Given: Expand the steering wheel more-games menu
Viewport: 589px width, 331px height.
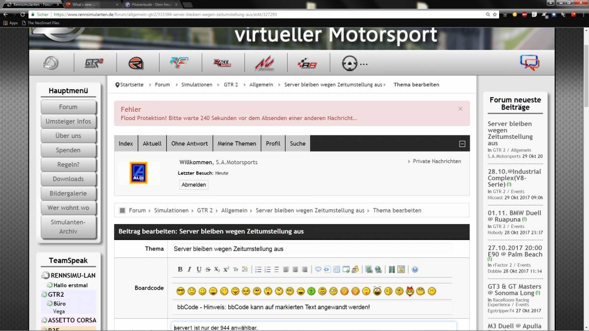Looking at the screenshot, I should 354,63.
